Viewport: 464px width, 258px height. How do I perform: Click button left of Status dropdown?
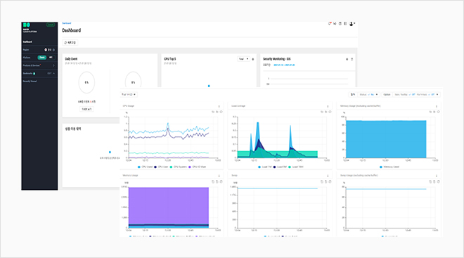tap(353, 95)
